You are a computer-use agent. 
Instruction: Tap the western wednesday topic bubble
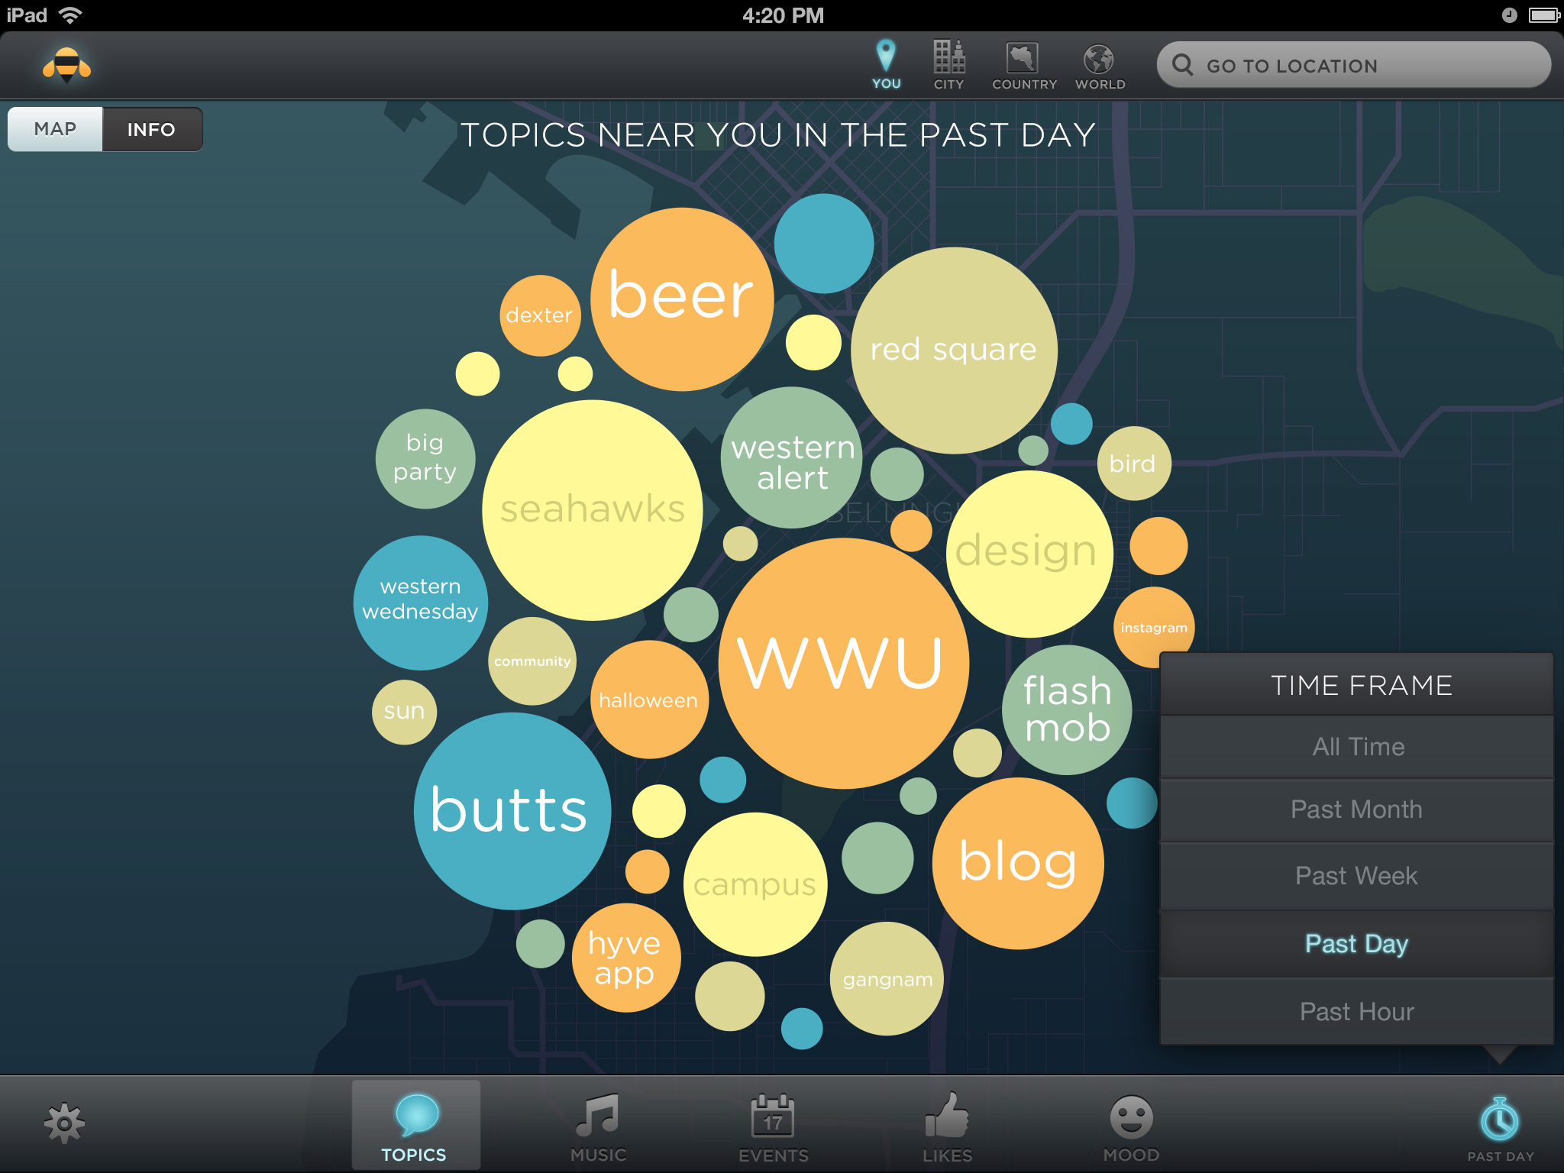point(421,603)
